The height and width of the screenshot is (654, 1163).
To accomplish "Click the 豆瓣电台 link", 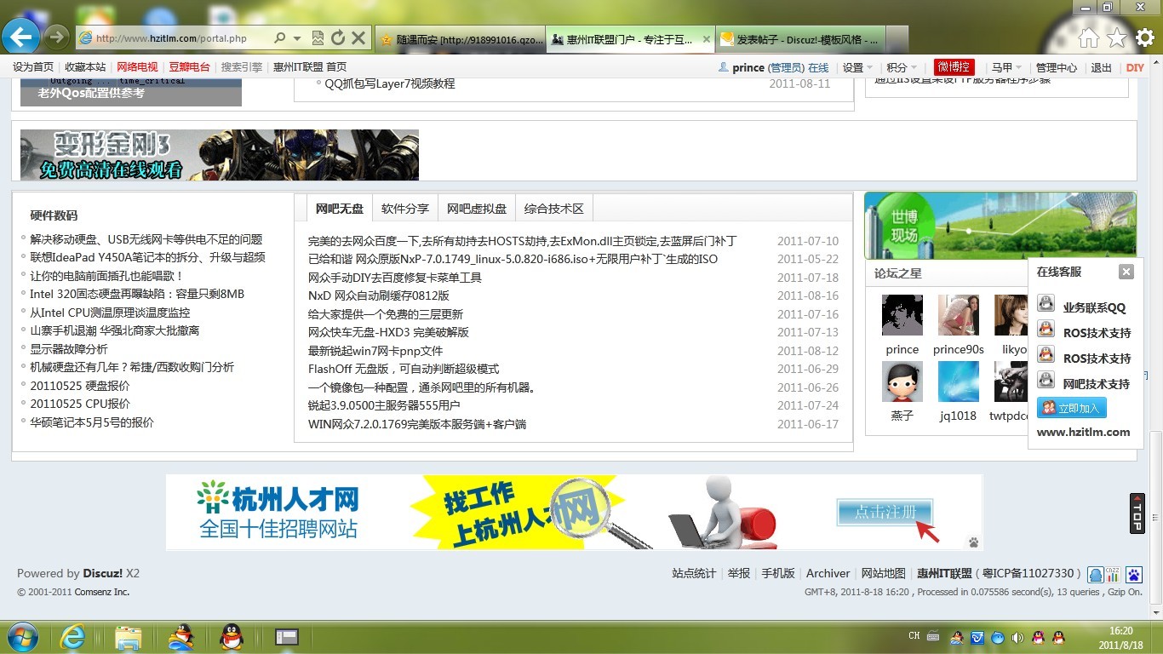I will (189, 67).
